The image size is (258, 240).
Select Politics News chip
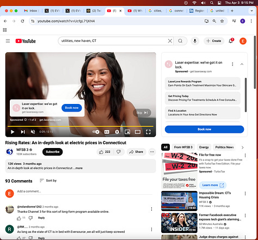coord(224,147)
